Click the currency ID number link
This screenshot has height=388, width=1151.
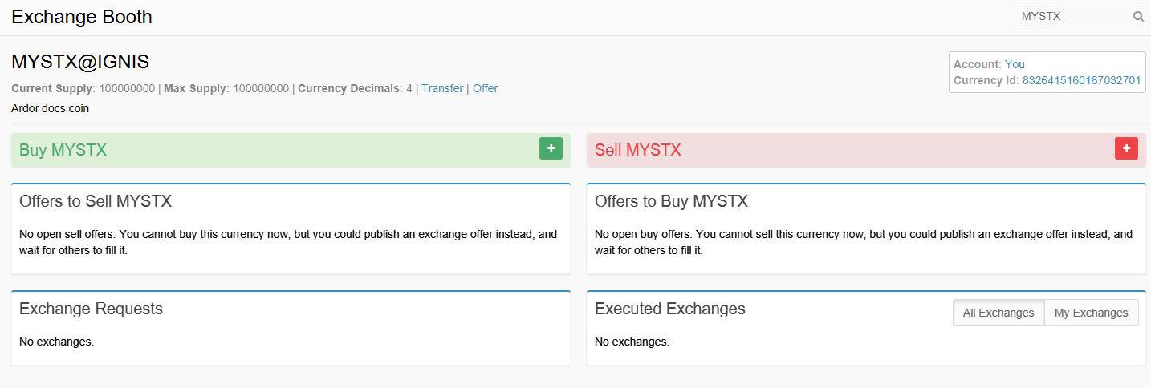[x=1081, y=80]
